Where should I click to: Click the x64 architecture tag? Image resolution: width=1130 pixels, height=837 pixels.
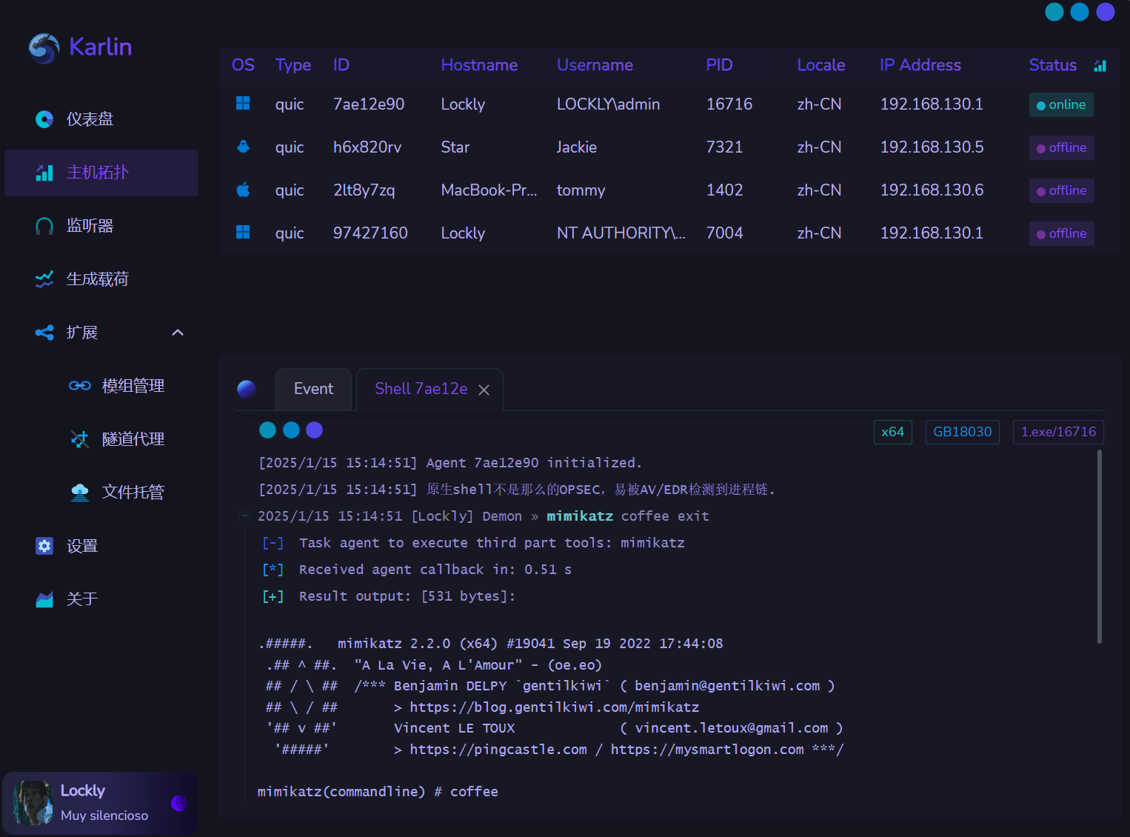pos(892,432)
